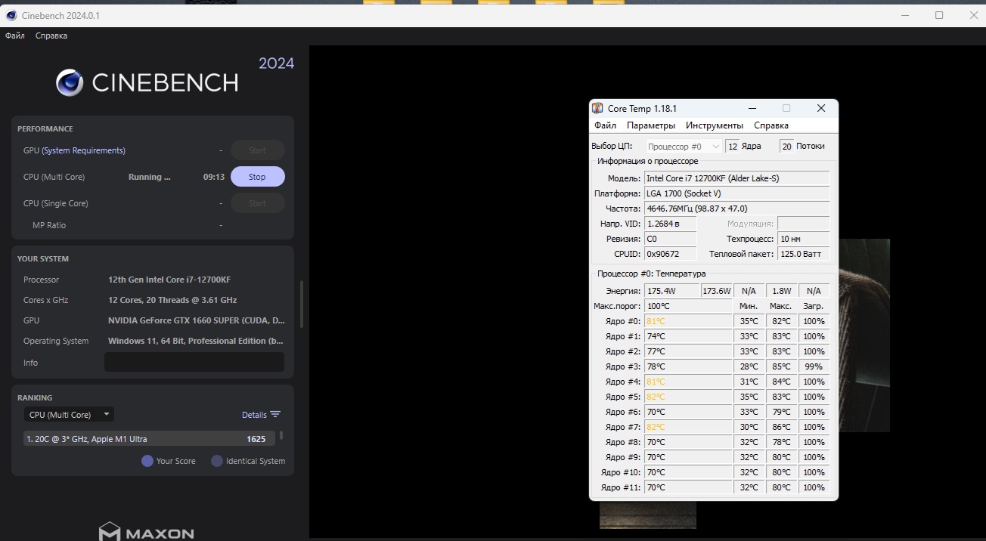Click the 09:13 running timer

(214, 177)
